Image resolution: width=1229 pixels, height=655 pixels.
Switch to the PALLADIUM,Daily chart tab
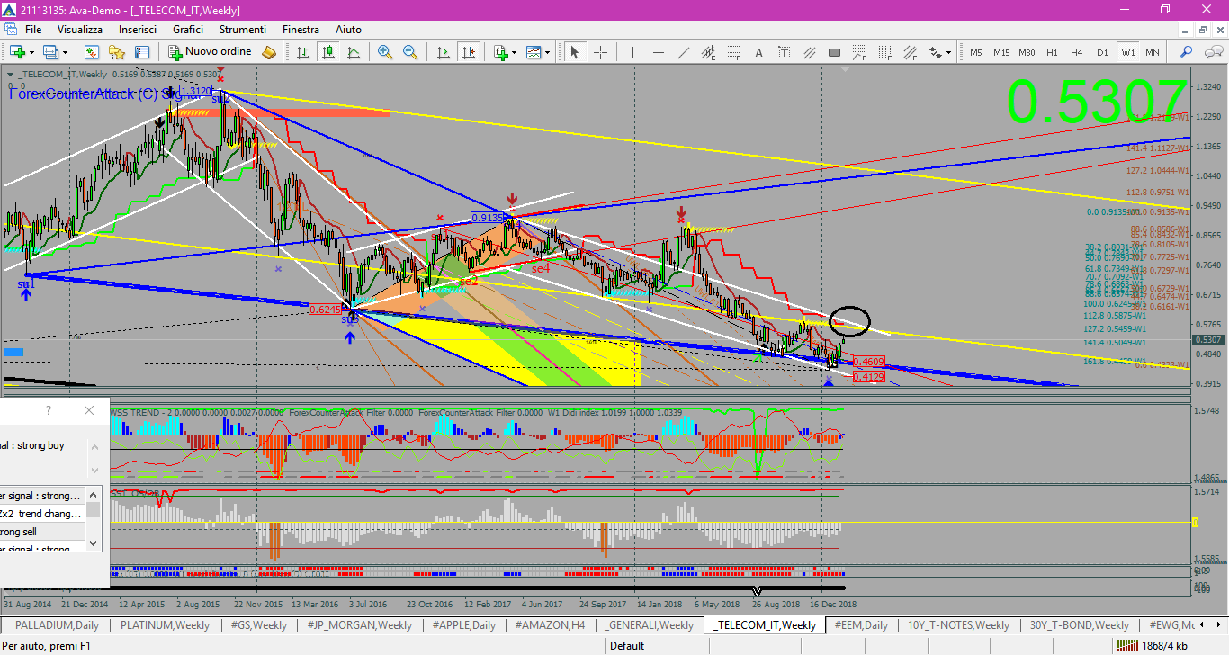(x=57, y=624)
